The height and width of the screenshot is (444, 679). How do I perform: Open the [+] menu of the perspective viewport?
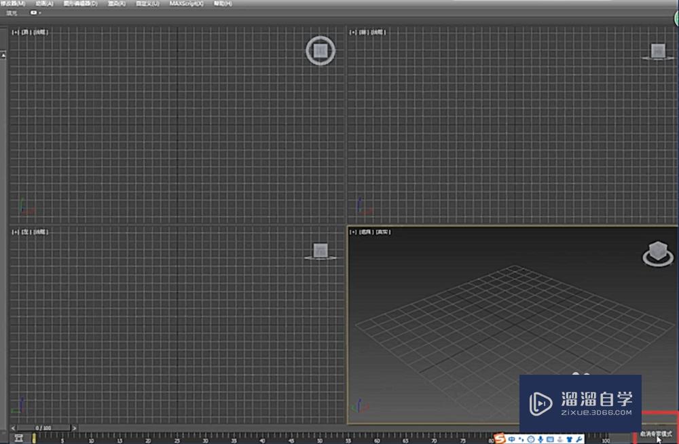click(353, 232)
